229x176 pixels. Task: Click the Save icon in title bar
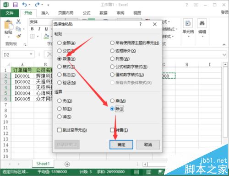coord(15,5)
